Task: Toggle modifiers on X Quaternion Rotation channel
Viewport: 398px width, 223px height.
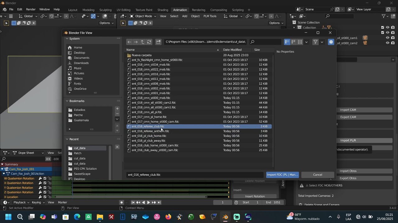Action: coord(40,183)
